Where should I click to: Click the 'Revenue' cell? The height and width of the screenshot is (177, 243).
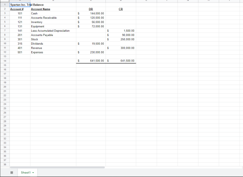[x=53, y=48]
